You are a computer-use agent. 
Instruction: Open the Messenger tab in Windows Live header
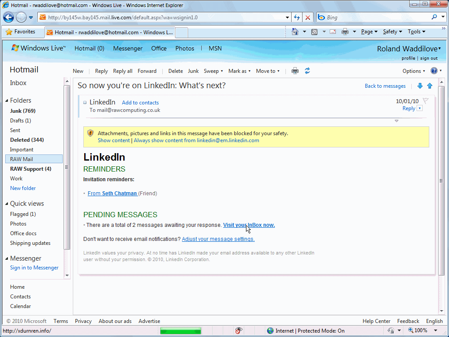[128, 49]
